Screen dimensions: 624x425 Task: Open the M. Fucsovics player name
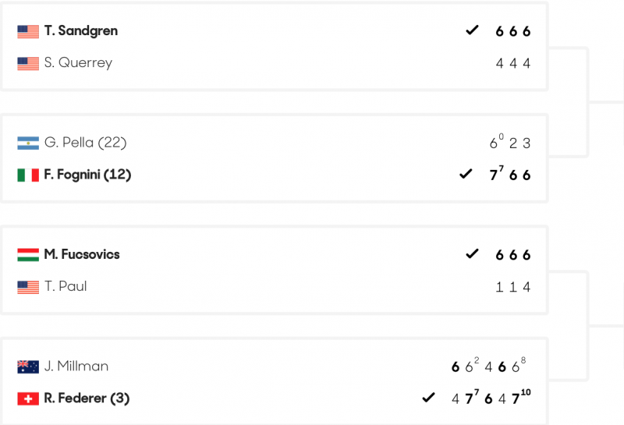[82, 254]
